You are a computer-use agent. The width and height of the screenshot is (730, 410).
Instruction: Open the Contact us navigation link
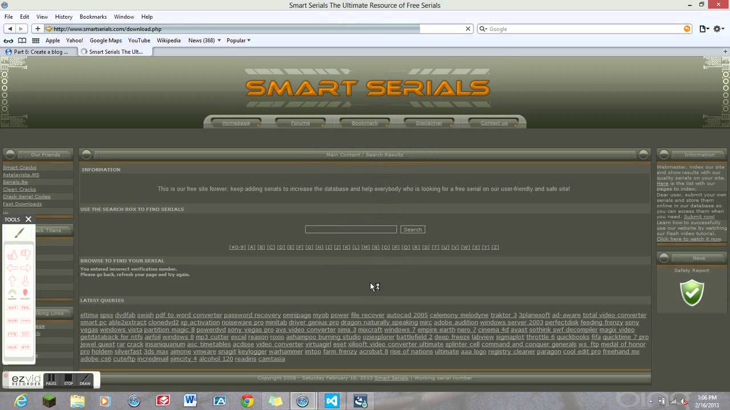coord(494,123)
